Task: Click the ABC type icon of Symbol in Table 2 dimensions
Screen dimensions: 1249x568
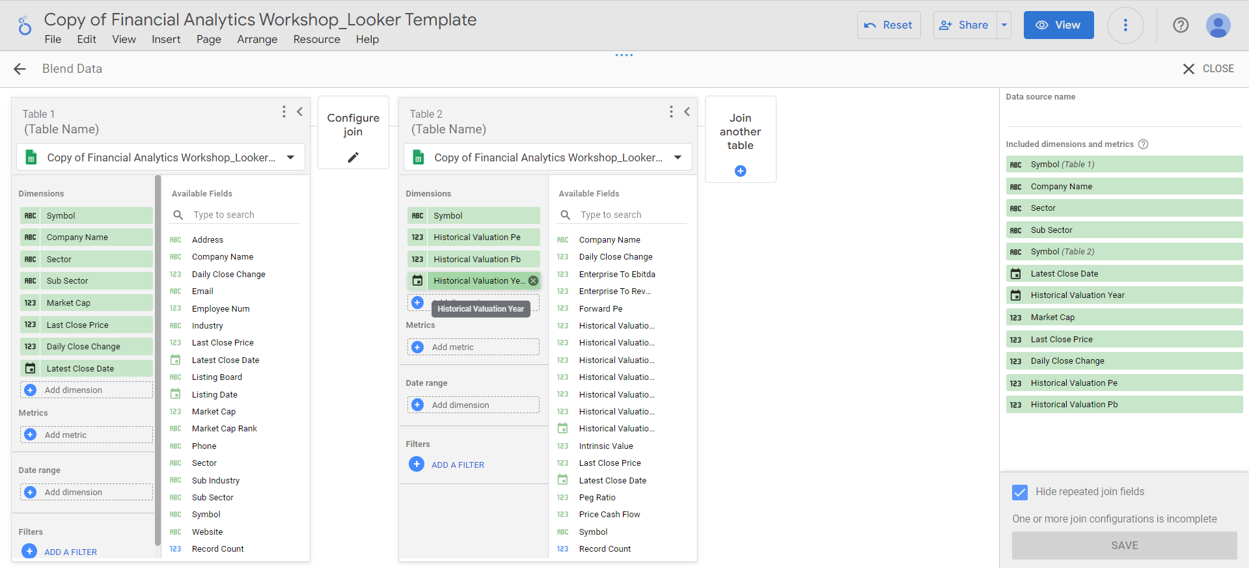Action: click(418, 215)
